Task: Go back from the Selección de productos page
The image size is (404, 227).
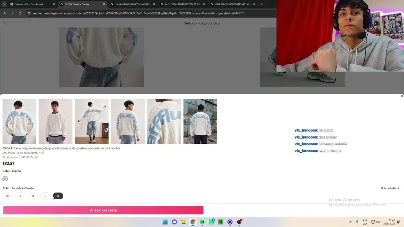Action: (5, 23)
